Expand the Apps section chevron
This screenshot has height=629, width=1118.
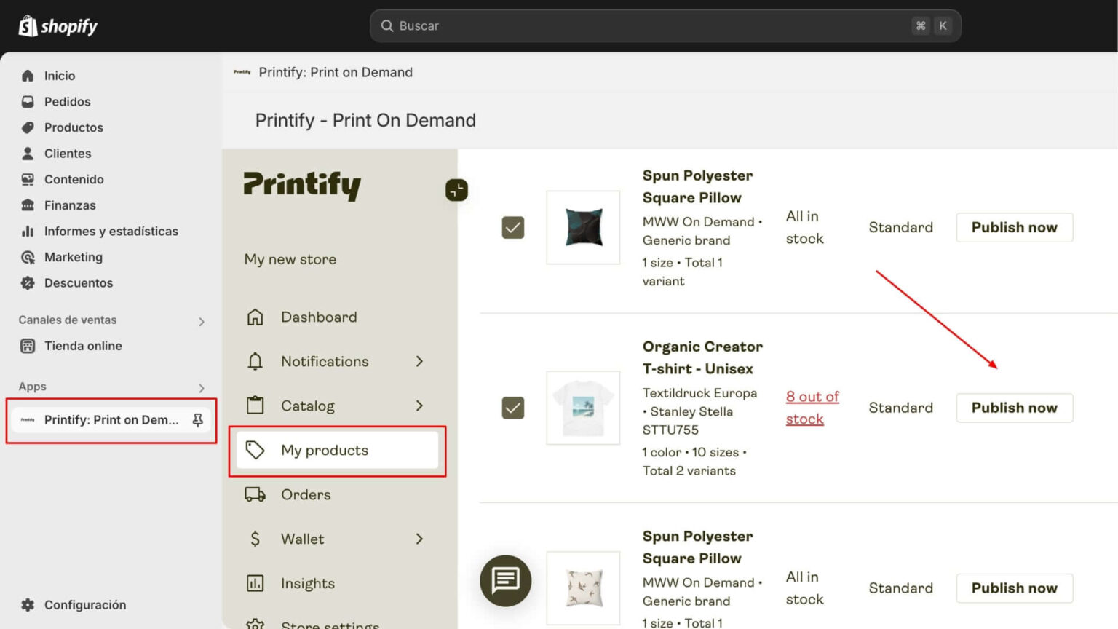click(202, 388)
